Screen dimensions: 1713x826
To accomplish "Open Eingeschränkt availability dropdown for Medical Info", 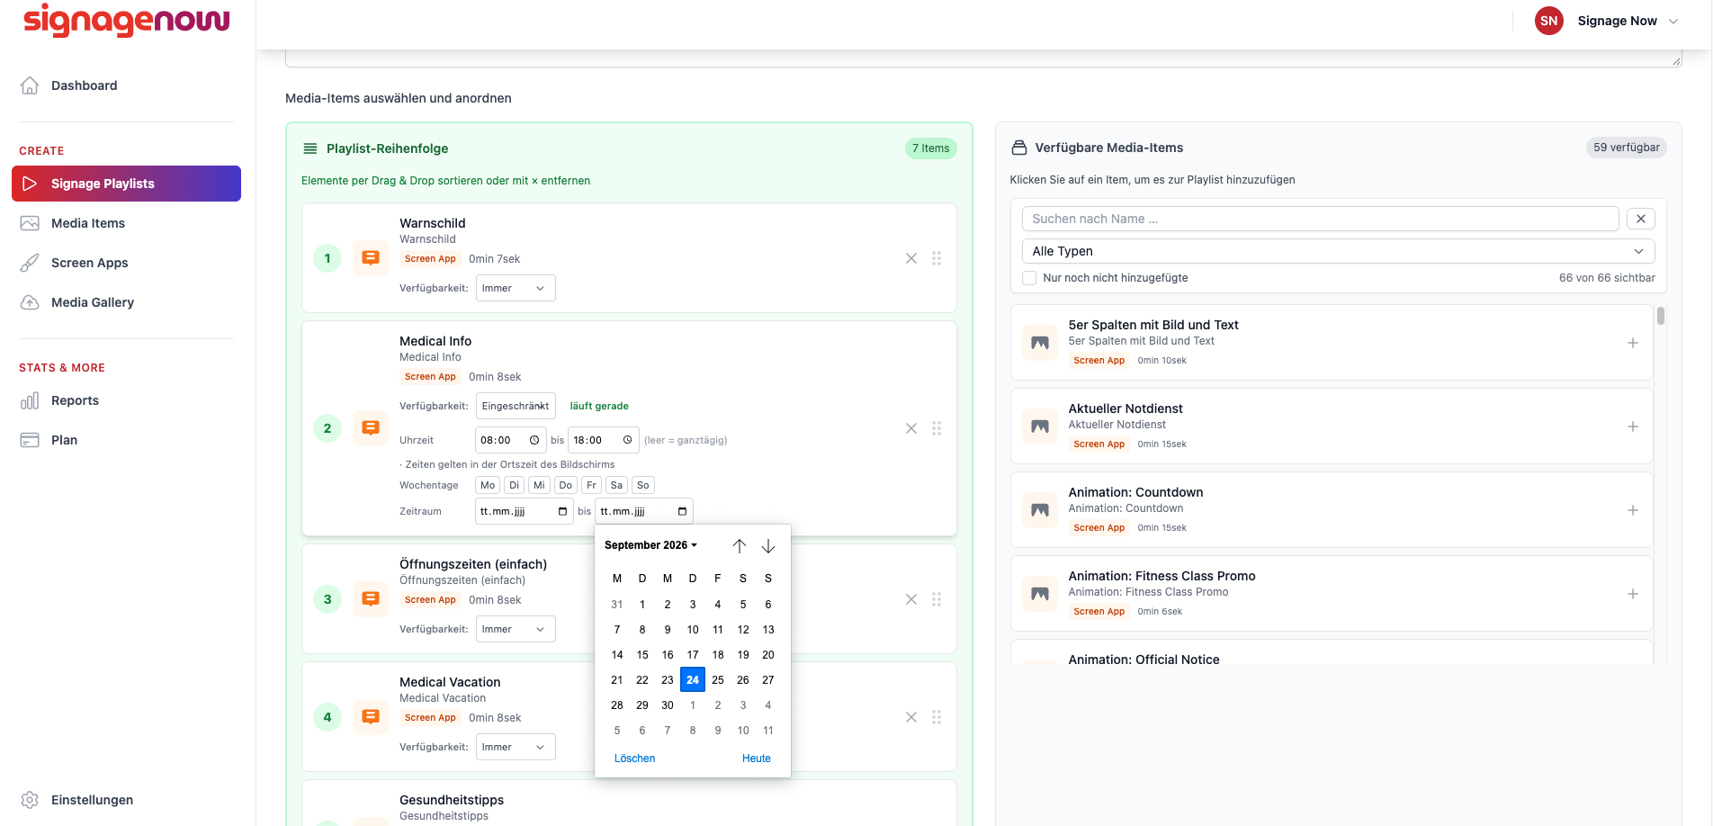I will [x=516, y=406].
